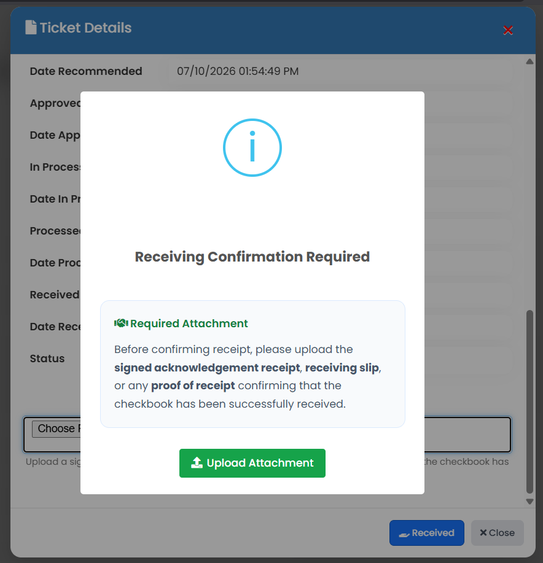Click the gray Close button in footer
This screenshot has width=543, height=563.
498,533
